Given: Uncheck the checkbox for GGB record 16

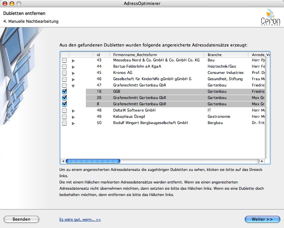Looking at the screenshot, I should 64,91.
